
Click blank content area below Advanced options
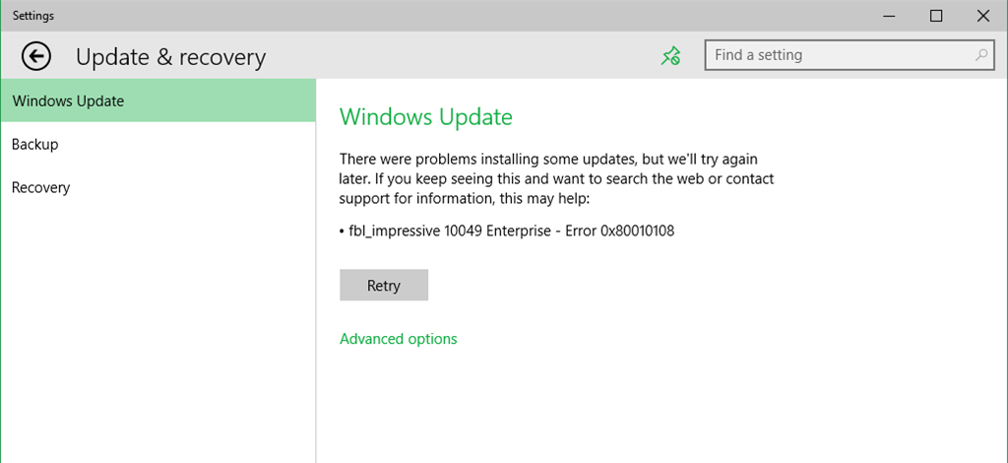coord(662,405)
